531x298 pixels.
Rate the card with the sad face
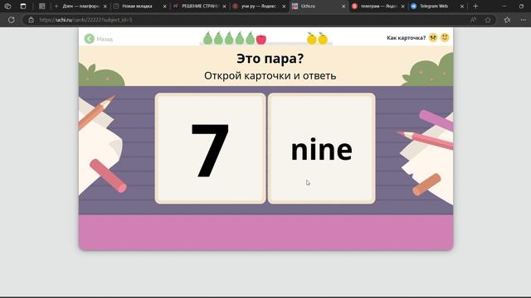(433, 37)
